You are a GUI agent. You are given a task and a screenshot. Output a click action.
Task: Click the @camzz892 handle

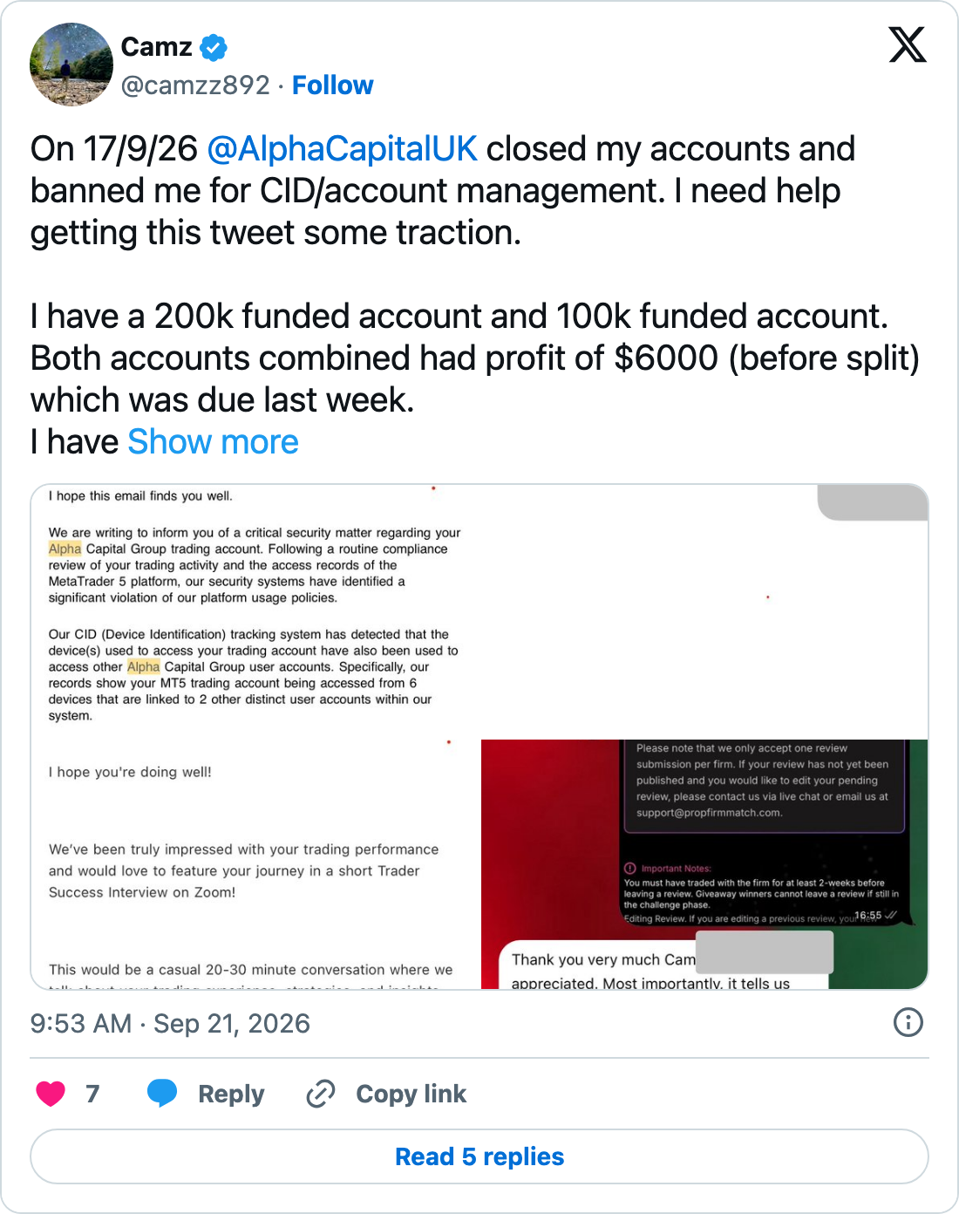[195, 85]
